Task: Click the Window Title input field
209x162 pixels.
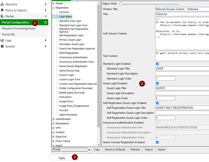Action: click(182, 9)
